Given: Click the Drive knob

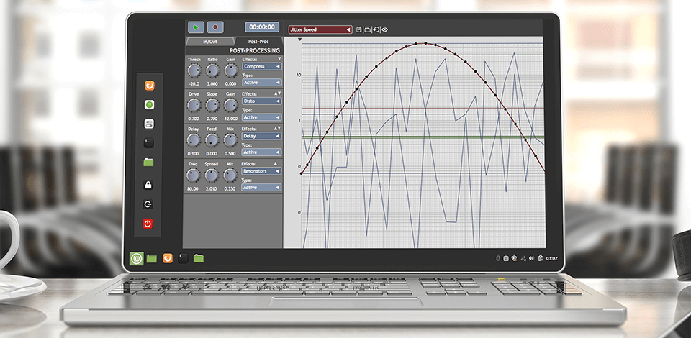Looking at the screenshot, I should [194, 105].
